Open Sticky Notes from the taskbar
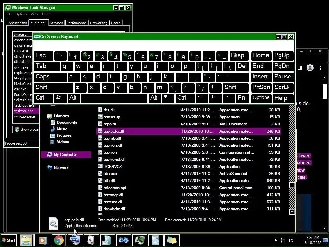 tap(172, 240)
